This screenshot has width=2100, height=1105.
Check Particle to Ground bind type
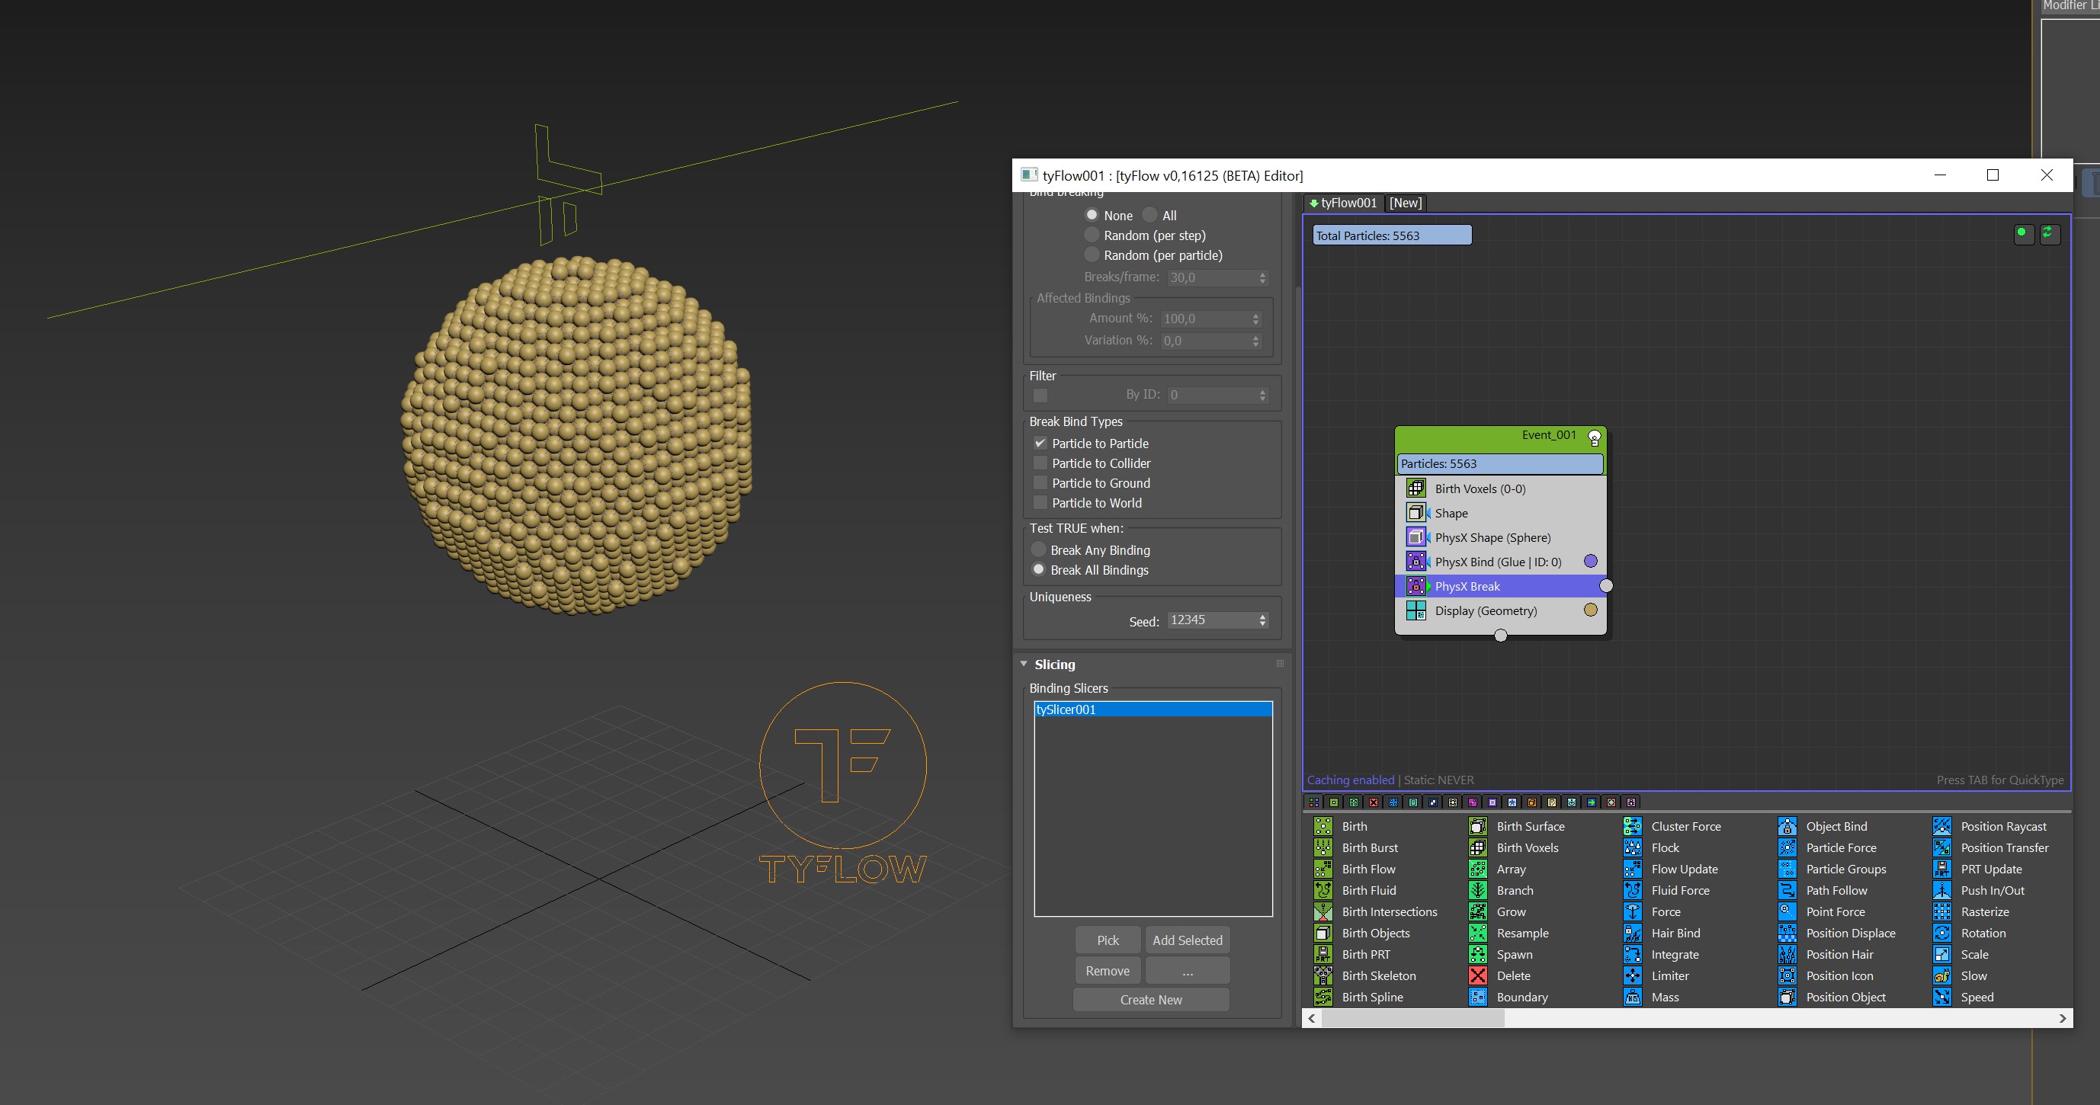(x=1040, y=482)
